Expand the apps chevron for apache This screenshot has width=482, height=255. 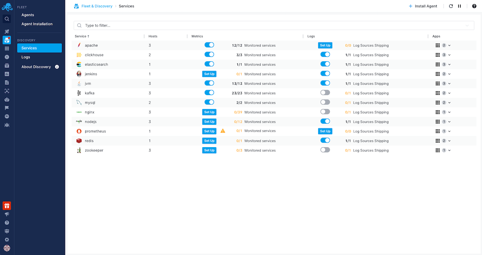point(450,45)
